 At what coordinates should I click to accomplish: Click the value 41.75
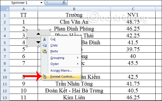[133, 83]
